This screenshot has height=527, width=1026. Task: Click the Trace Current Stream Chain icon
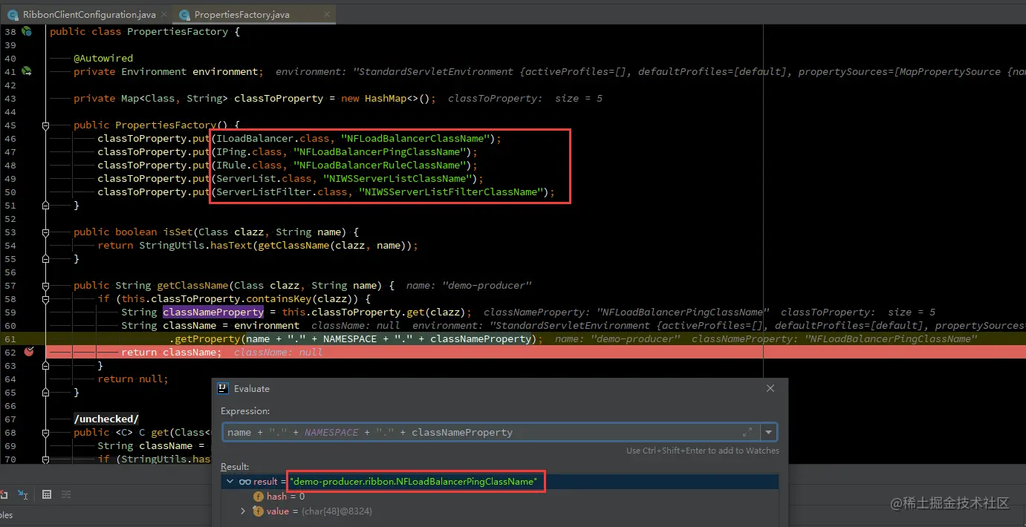tap(66, 494)
